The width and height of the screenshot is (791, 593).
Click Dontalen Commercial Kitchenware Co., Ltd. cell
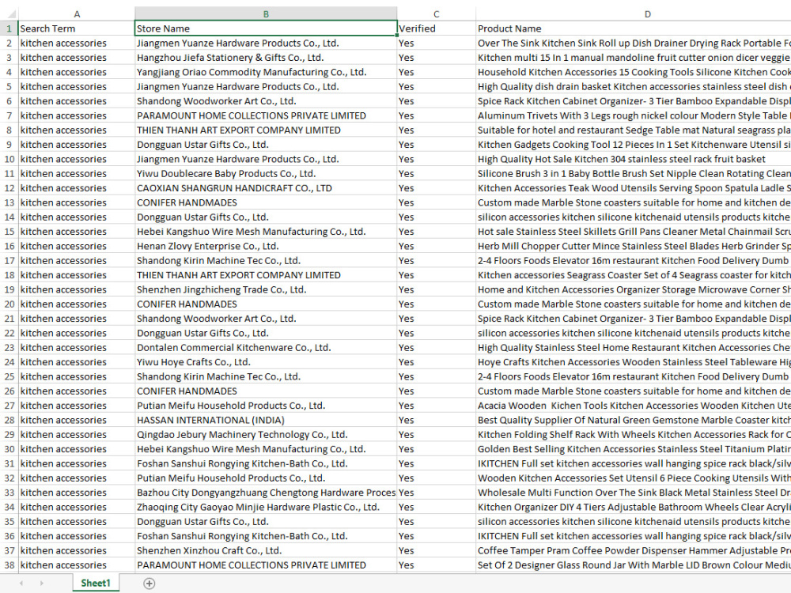pyautogui.click(x=266, y=348)
